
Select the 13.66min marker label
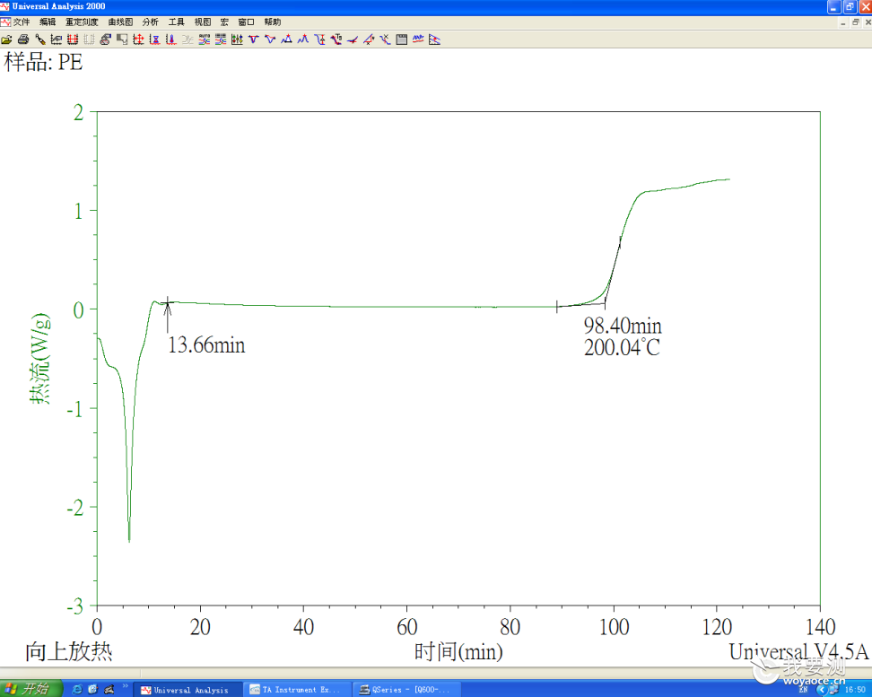pos(206,344)
